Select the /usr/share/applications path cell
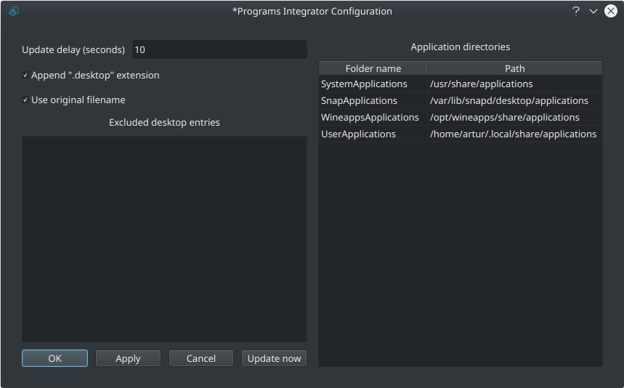 (x=514, y=84)
